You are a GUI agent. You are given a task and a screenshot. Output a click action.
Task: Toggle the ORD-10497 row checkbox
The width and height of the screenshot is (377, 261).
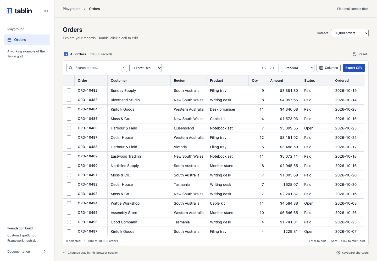click(x=69, y=232)
